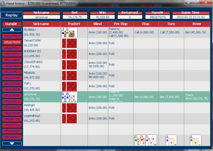Image resolution: width=213 pixels, height=151 pixels.
Task: Click meengi1's face-down pocket cards
Action: pos(69,108)
